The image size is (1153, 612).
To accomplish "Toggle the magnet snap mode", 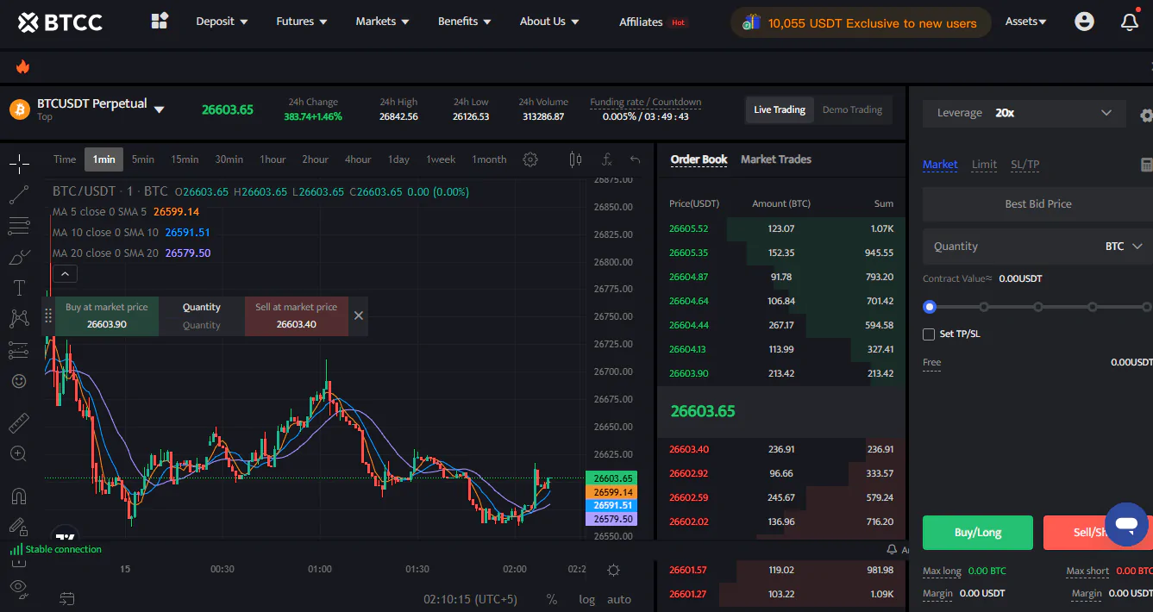I will click(19, 496).
